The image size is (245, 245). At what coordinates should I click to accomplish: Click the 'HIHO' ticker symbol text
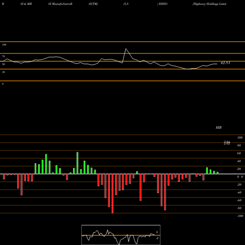pos(163,4)
